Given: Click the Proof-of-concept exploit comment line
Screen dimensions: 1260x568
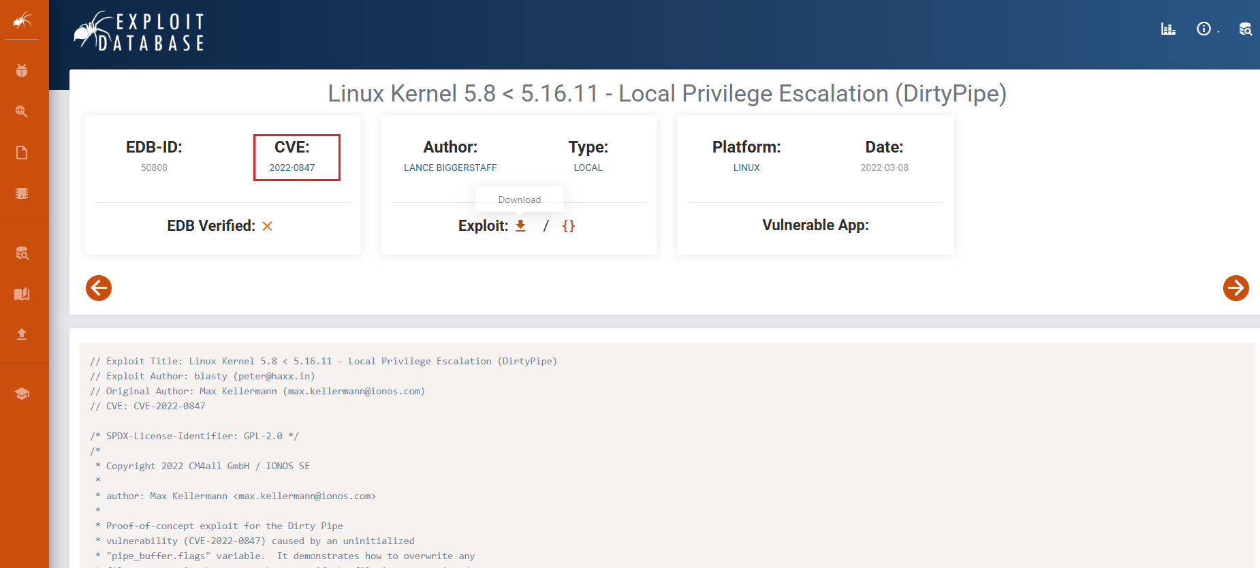Looking at the screenshot, I should [x=219, y=526].
